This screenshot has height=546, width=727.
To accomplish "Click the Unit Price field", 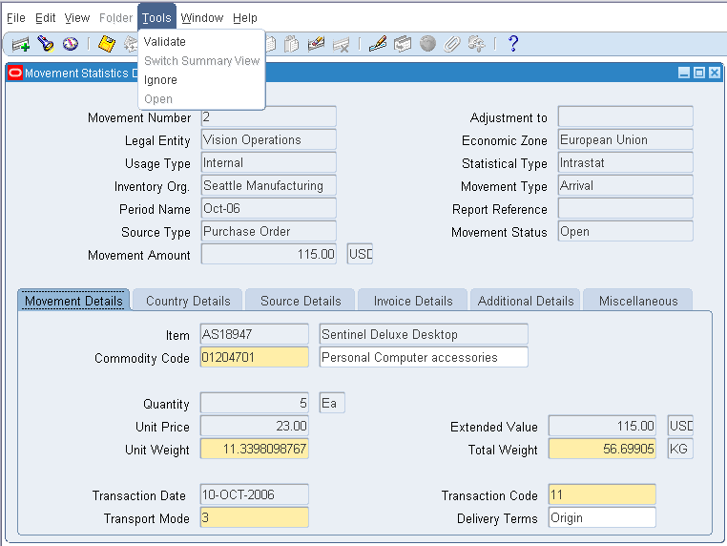I will tap(255, 426).
